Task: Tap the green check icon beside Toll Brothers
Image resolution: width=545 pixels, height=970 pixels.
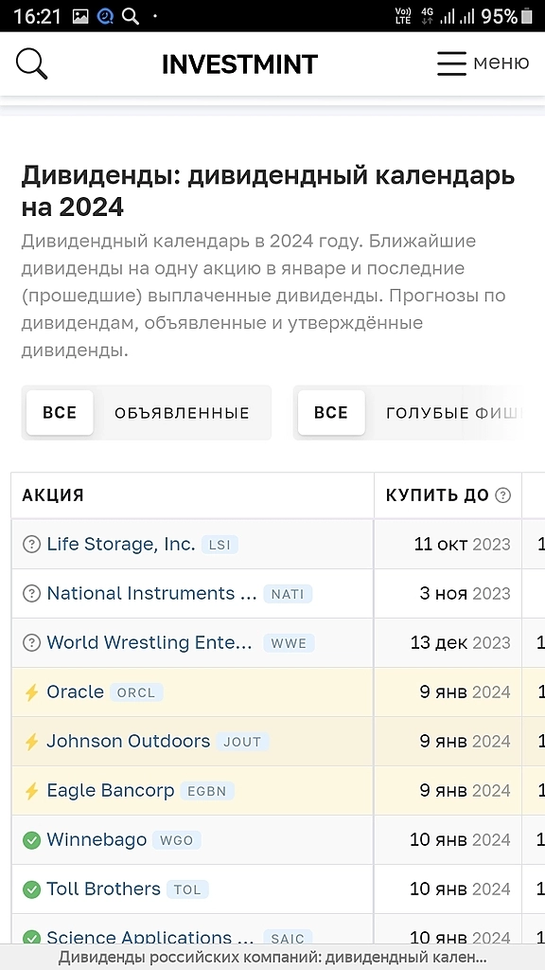Action: click(x=32, y=889)
